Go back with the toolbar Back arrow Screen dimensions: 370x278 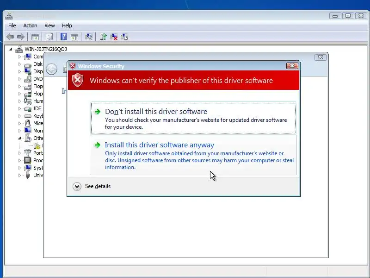tap(10, 37)
